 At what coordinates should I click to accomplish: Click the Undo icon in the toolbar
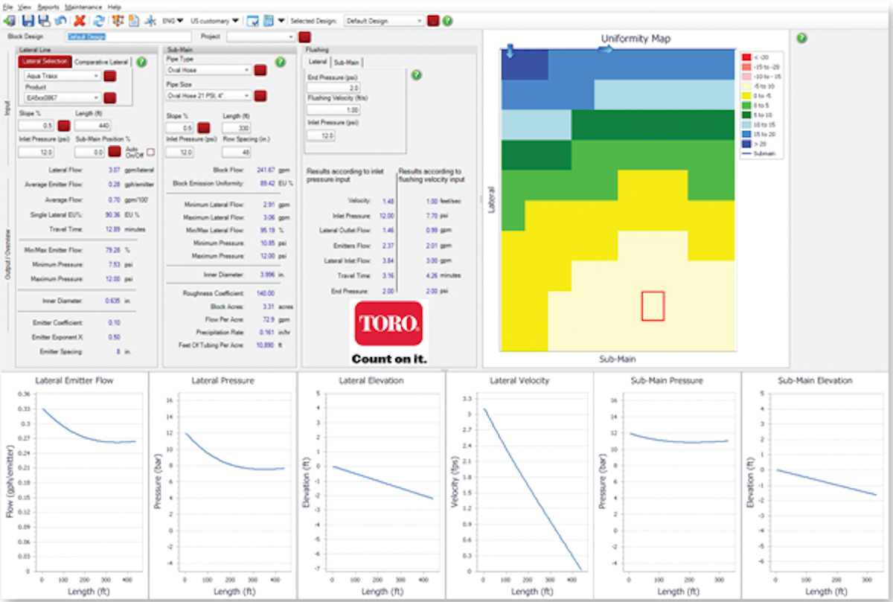click(60, 20)
